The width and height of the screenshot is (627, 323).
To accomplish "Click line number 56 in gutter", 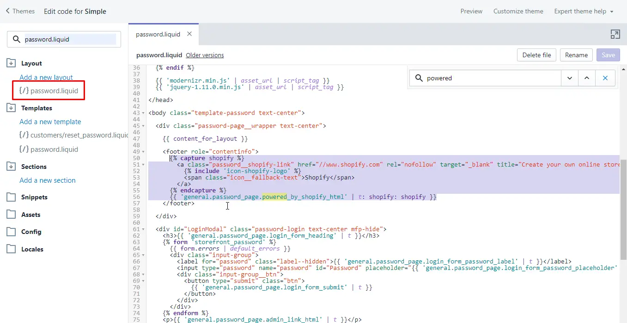I will tap(136, 197).
